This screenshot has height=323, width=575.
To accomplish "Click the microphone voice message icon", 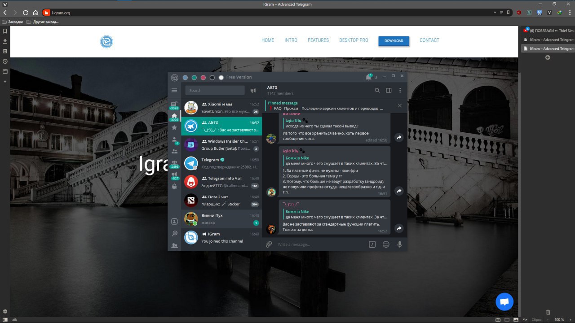I will click(x=399, y=244).
